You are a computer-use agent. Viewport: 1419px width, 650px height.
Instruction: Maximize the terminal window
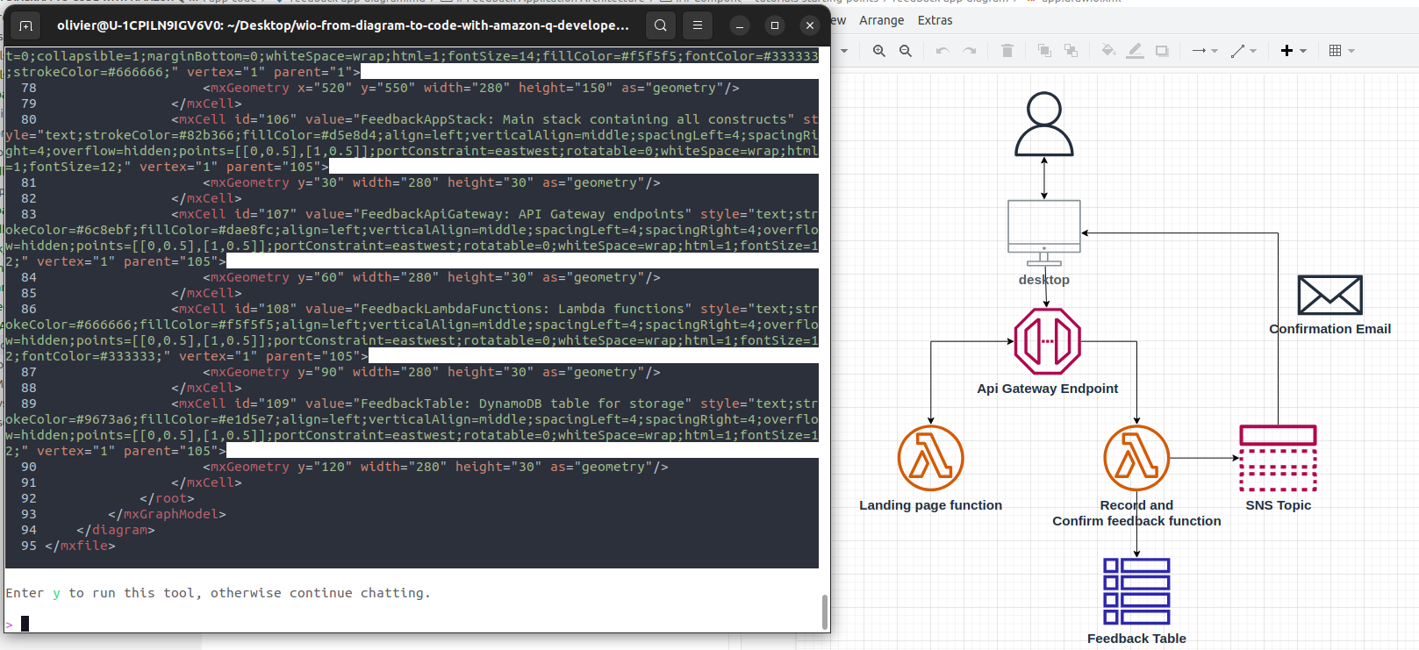pos(774,25)
